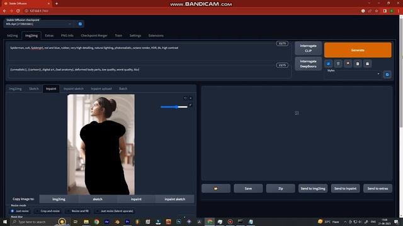Select Just resize (latent upscale) option
This screenshot has height=226, width=403.
coord(115,211)
